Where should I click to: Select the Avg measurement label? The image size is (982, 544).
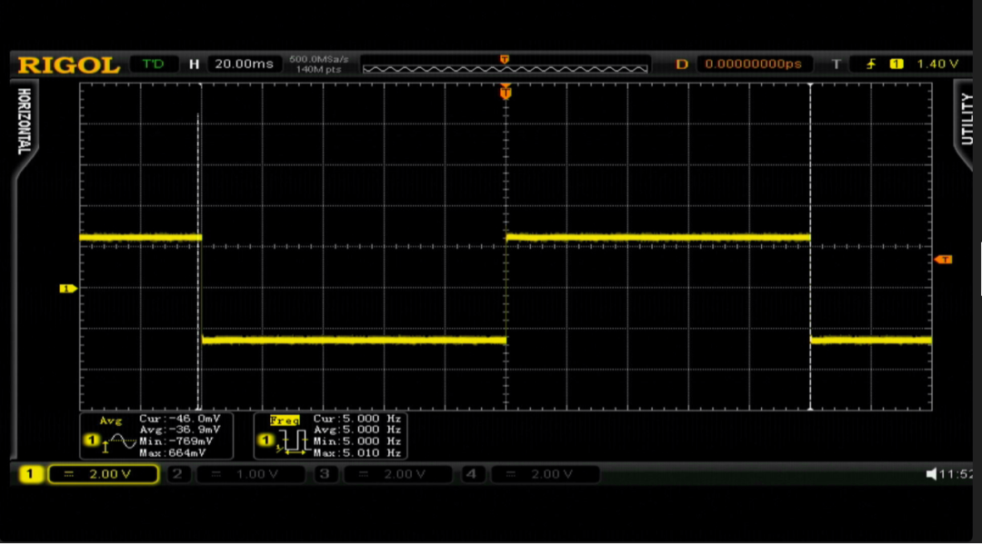[x=110, y=420]
